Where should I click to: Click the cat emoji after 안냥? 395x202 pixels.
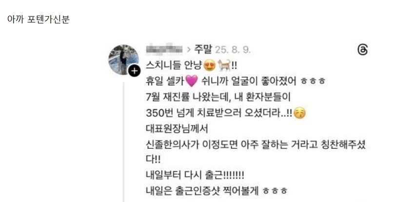(224, 65)
